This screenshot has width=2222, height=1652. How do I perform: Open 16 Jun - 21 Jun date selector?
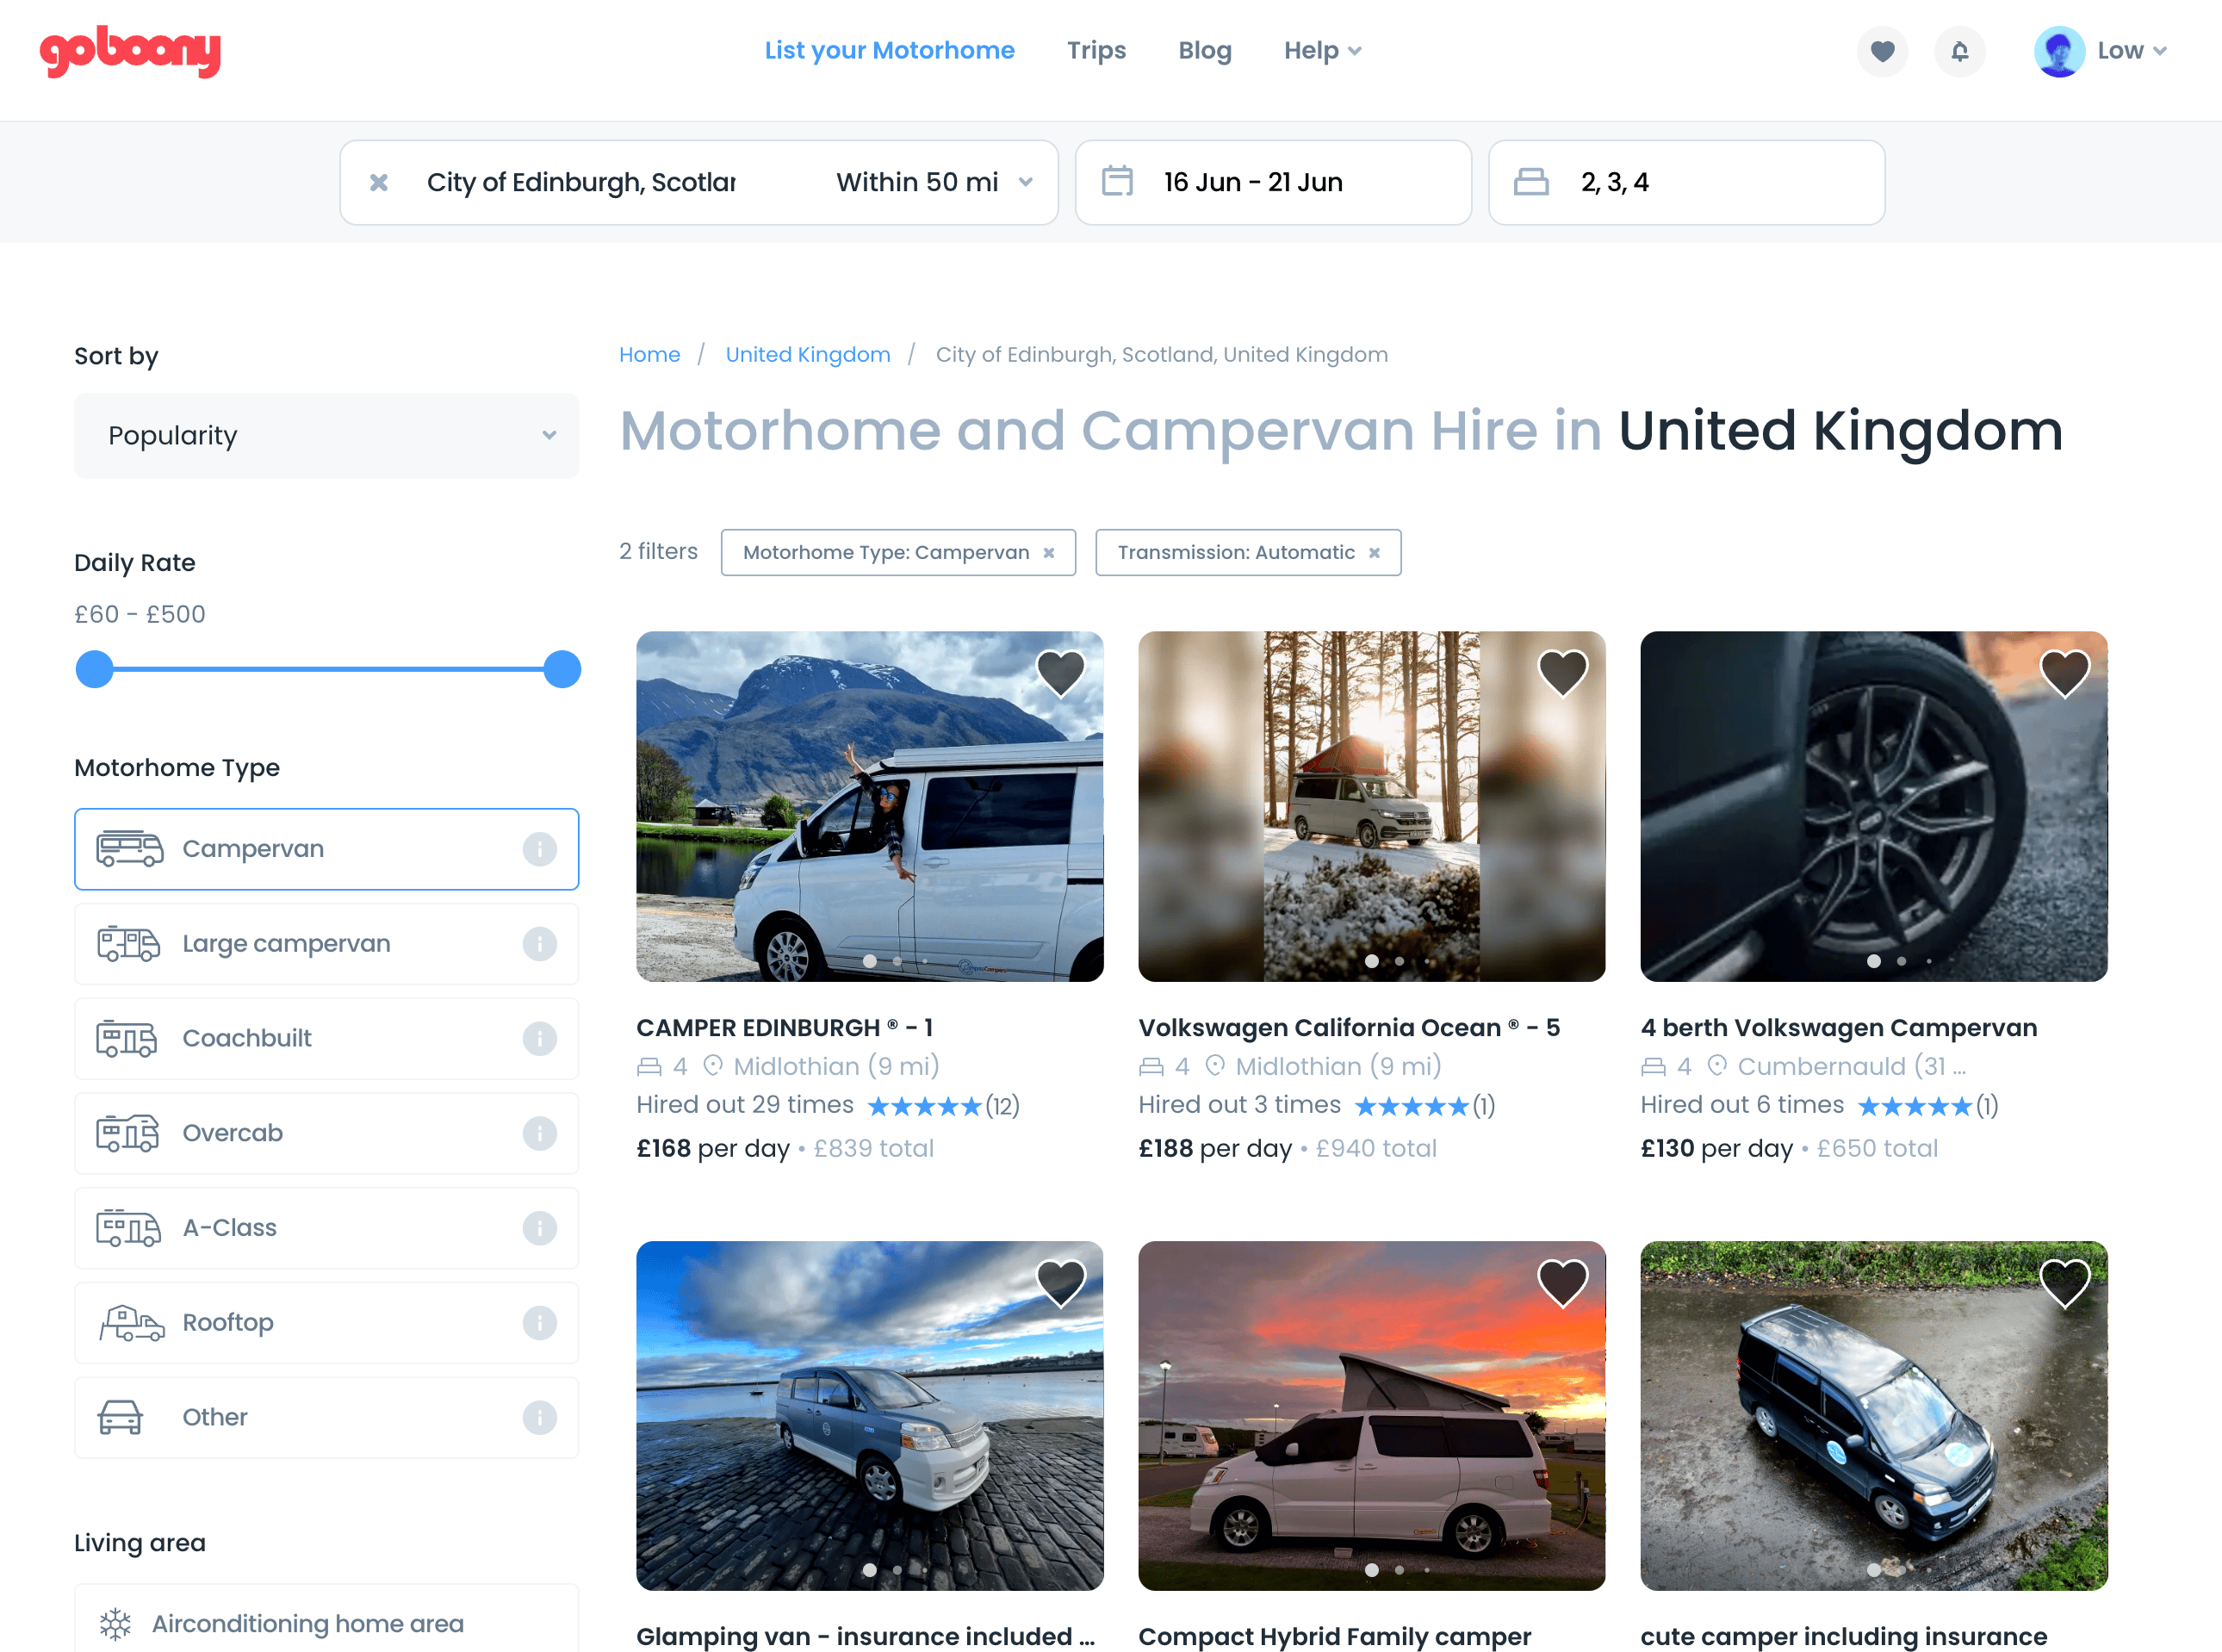click(x=1273, y=182)
